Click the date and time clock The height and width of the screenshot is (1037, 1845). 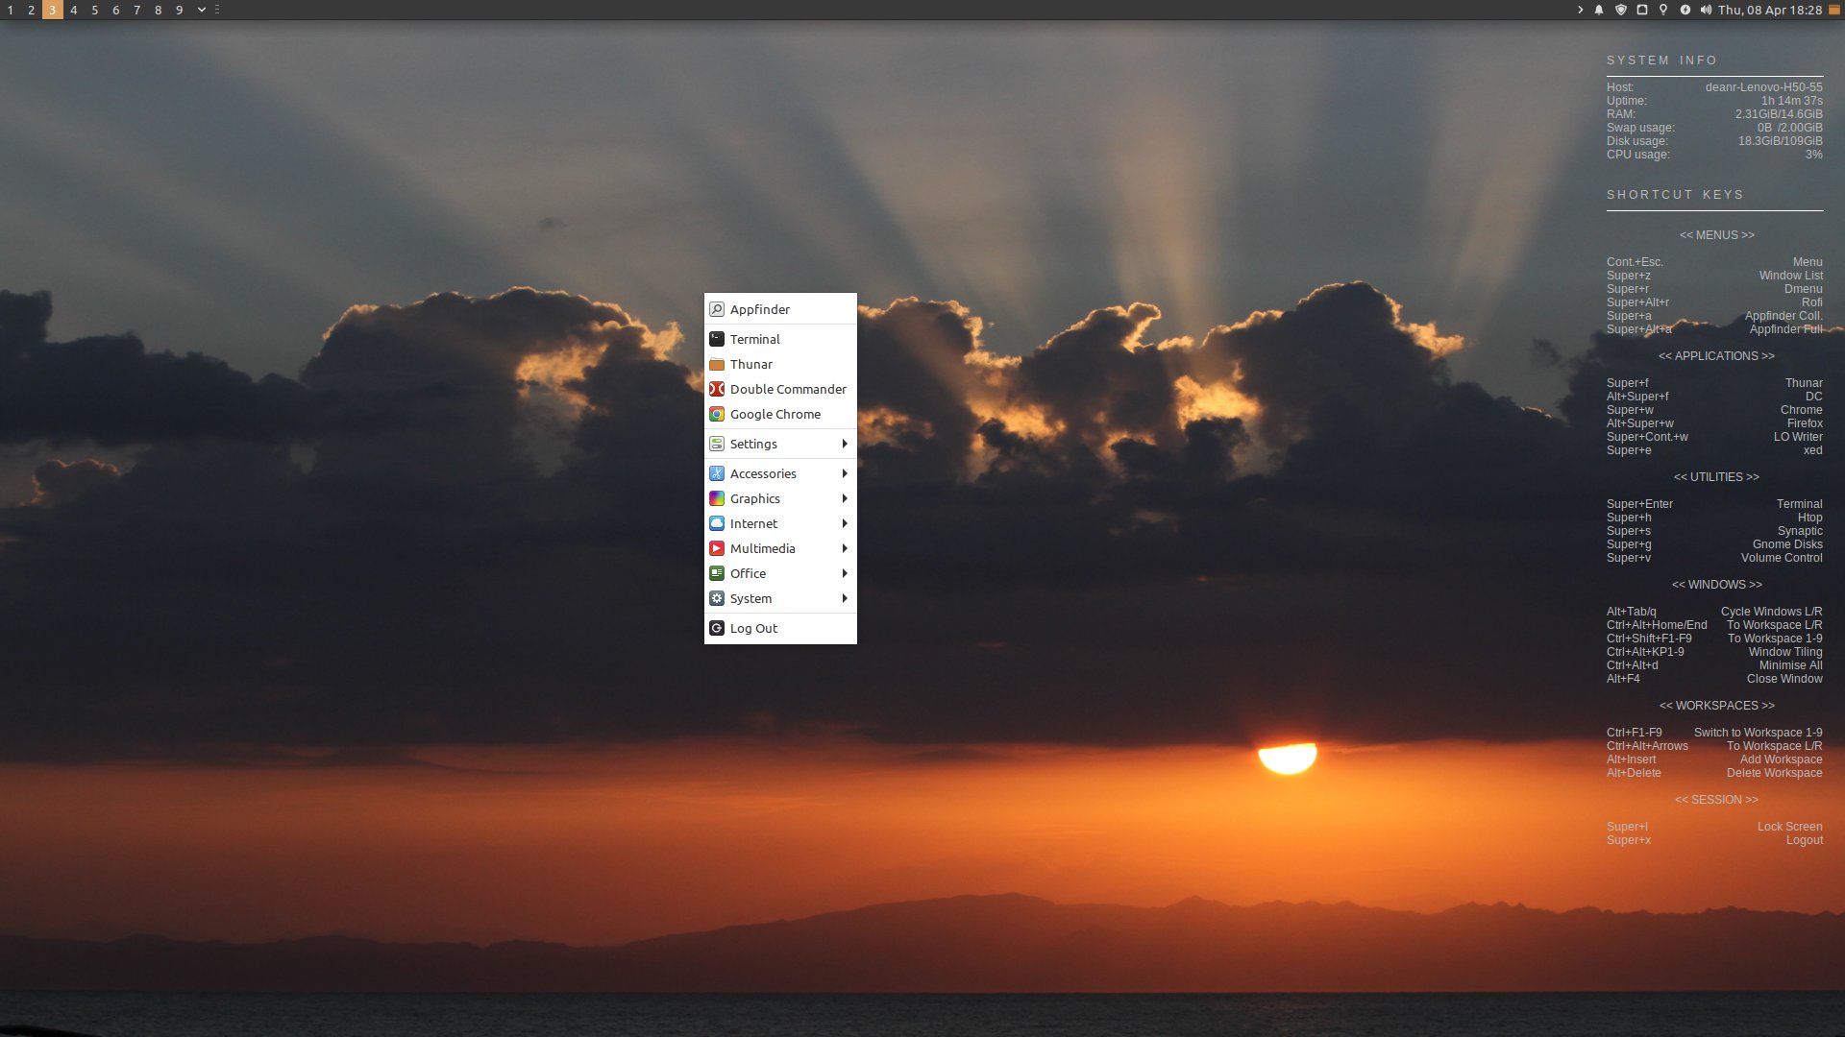click(1769, 10)
